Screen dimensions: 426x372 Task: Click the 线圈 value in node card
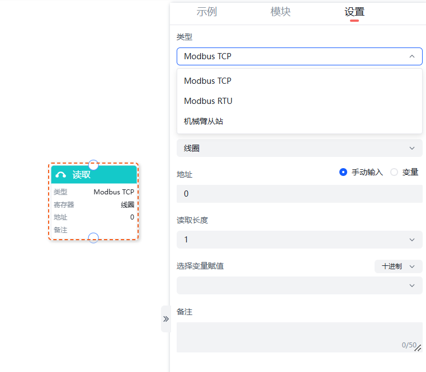127,205
